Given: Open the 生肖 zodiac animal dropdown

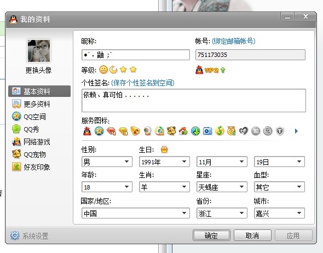Looking at the screenshot, I should pyautogui.click(x=164, y=187).
